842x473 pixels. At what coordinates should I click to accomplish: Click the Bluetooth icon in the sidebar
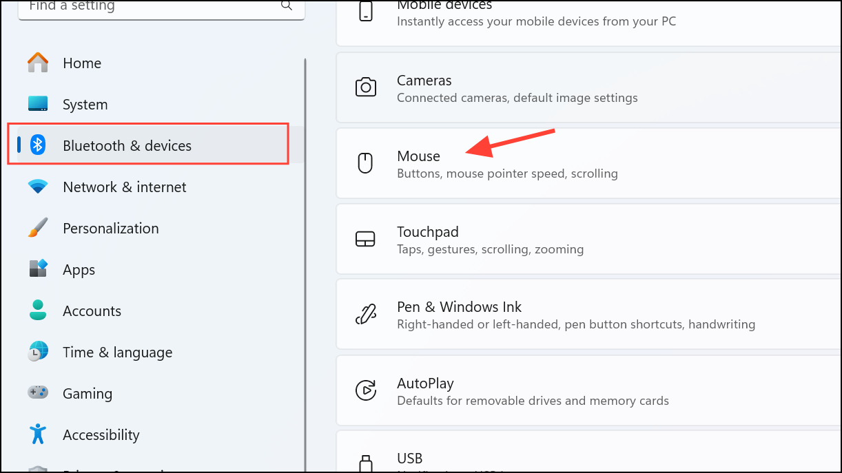coord(37,145)
